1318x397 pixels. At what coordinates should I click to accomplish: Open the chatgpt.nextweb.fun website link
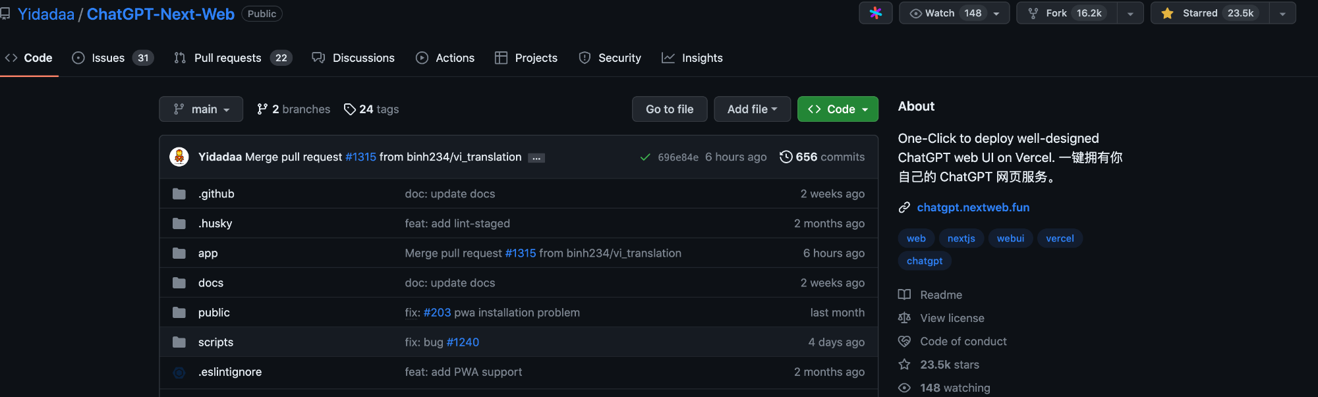973,207
